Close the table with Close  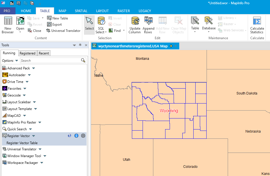(x=34, y=31)
